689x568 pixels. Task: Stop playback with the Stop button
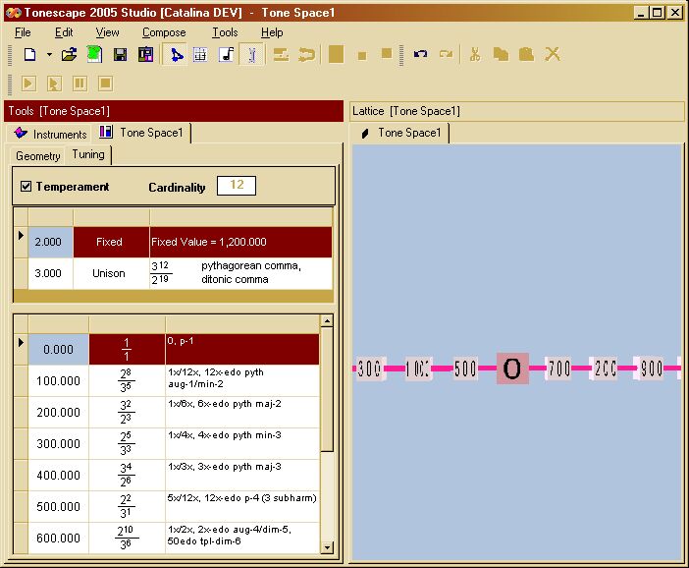coord(105,84)
